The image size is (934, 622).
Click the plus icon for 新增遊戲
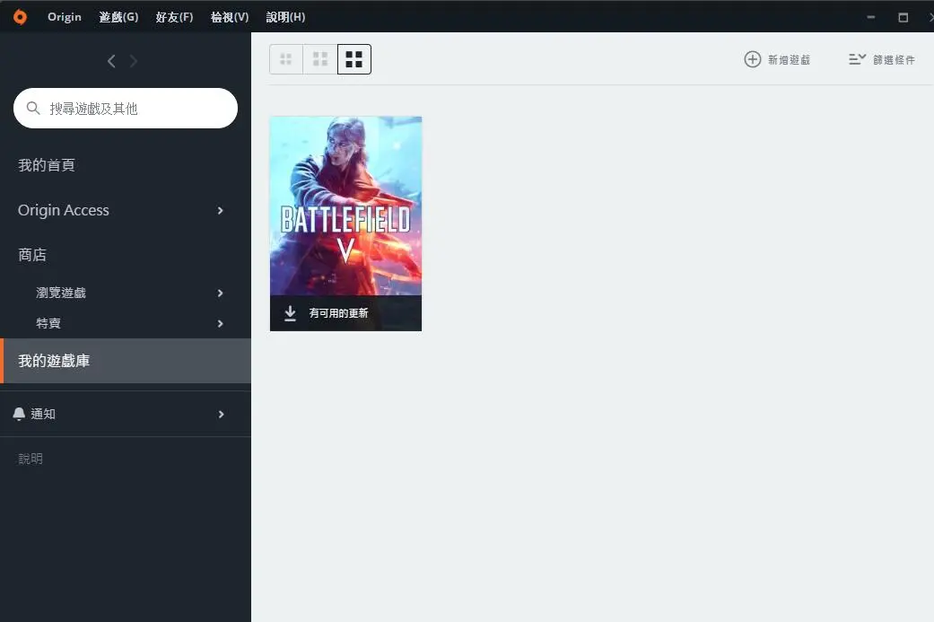coord(753,59)
